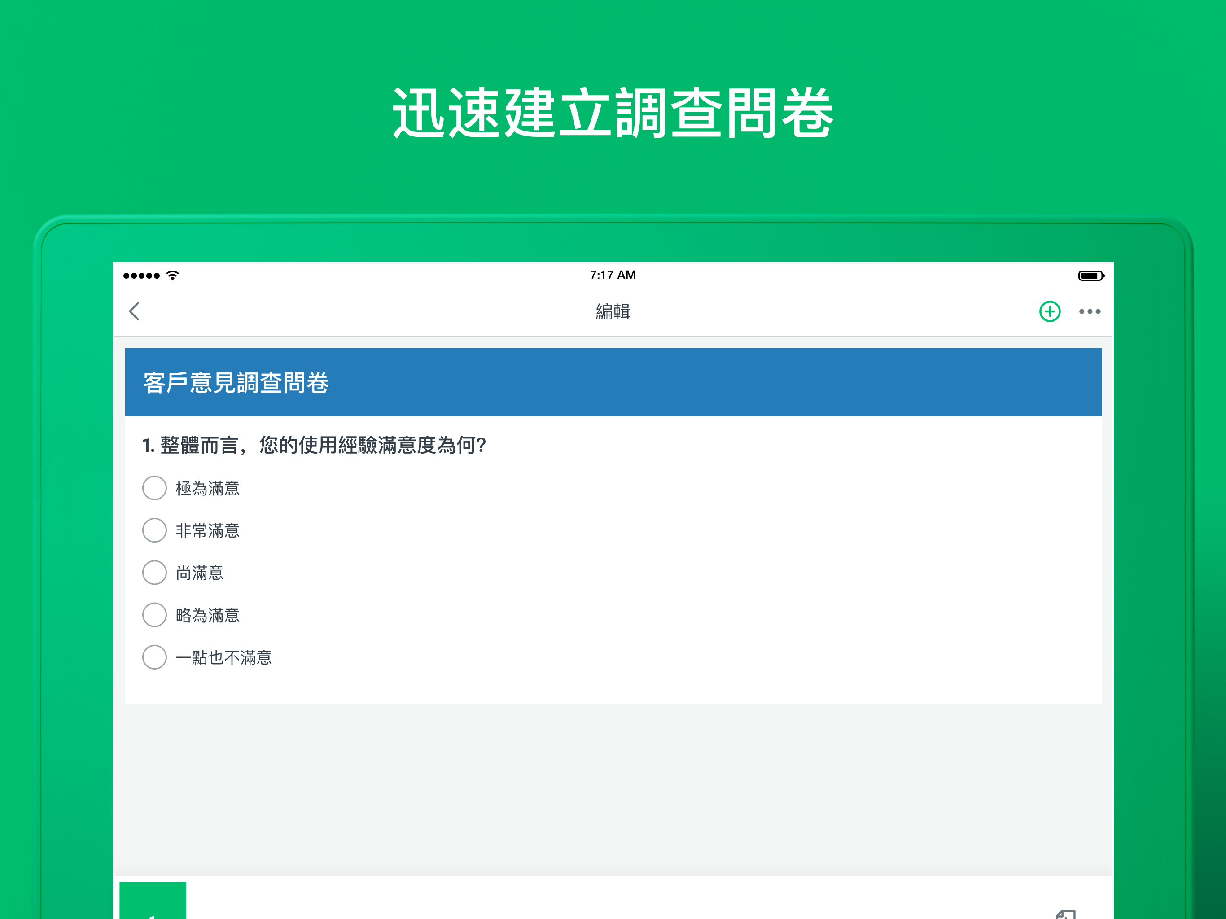Screen dimensions: 1226x919
Task: Select the 極為滿意 radio option
Action: (x=155, y=488)
